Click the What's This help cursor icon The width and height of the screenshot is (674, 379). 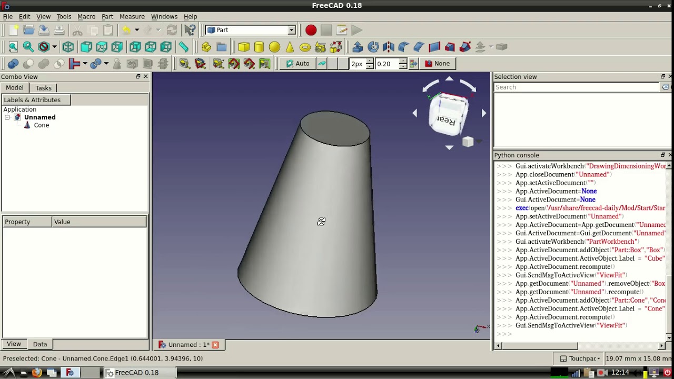(x=190, y=30)
